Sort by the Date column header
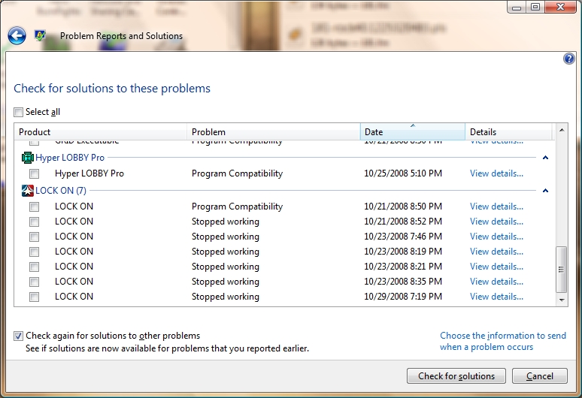Screen dimensions: 582x398 pyautogui.click(x=412, y=132)
